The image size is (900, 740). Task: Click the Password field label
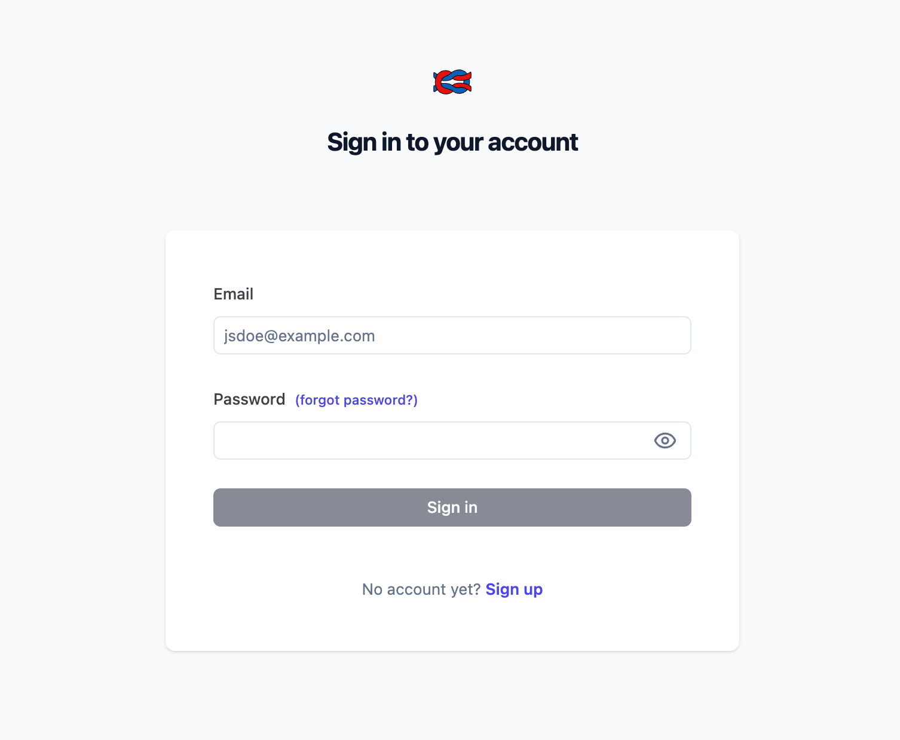click(x=249, y=399)
